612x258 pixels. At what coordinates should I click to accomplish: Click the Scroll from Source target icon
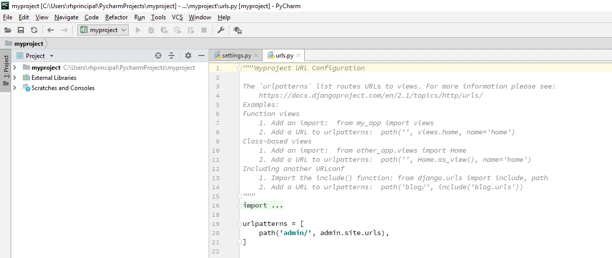click(x=158, y=55)
